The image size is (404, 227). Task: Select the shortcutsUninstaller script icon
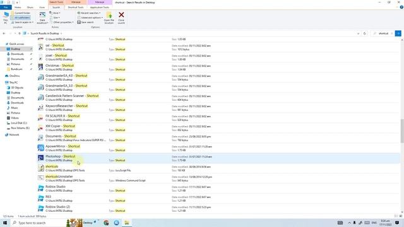(40, 178)
